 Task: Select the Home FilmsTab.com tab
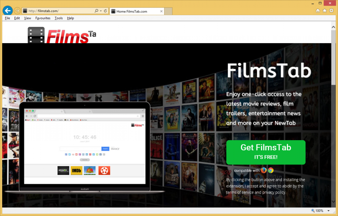click(x=137, y=12)
